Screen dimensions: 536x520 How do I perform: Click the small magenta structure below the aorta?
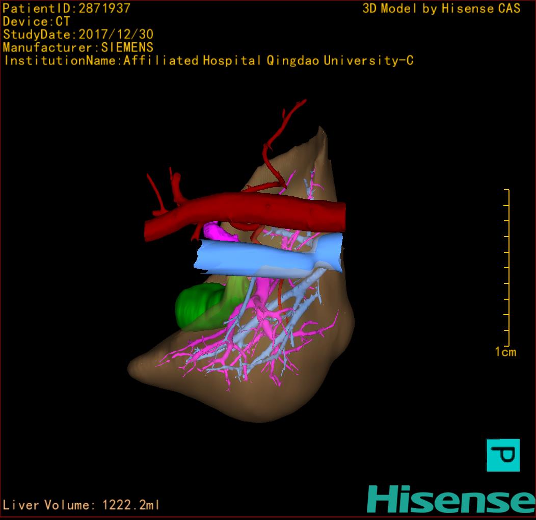219,232
